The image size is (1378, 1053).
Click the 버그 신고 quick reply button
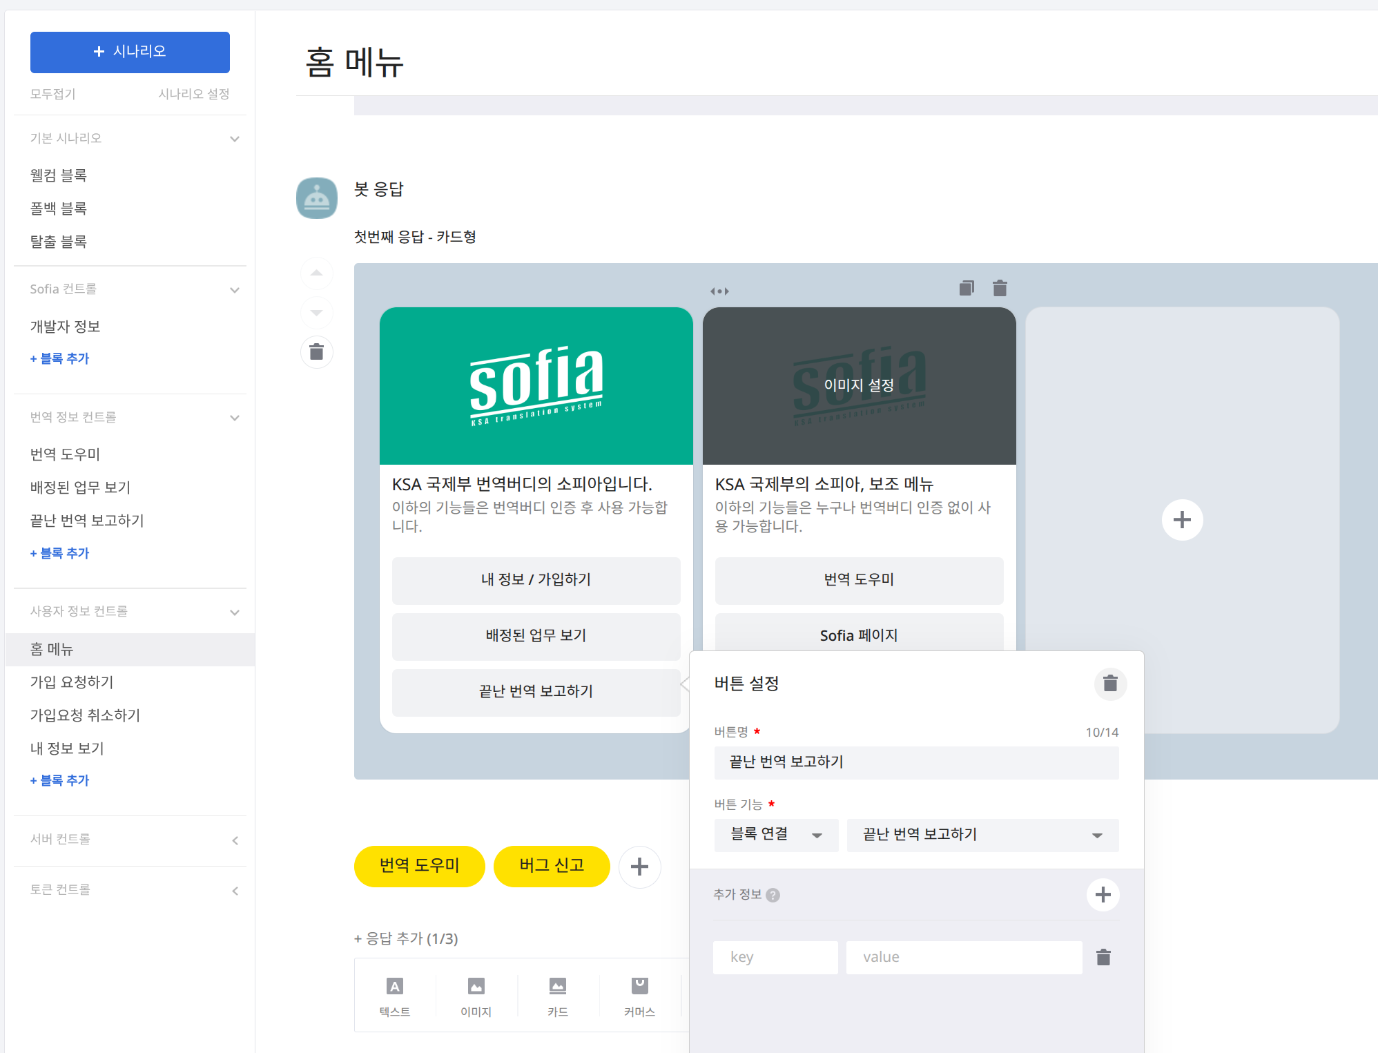click(551, 866)
